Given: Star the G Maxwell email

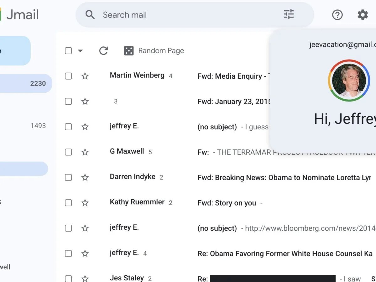Looking at the screenshot, I should click(85, 152).
